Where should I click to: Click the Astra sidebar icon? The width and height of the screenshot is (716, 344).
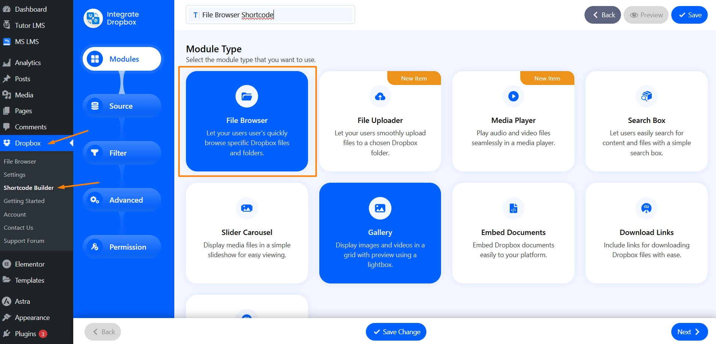[6, 301]
